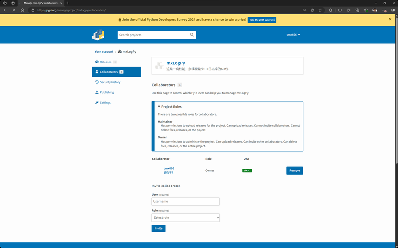Open favorites list icon
398x248 pixels.
tap(349, 10)
